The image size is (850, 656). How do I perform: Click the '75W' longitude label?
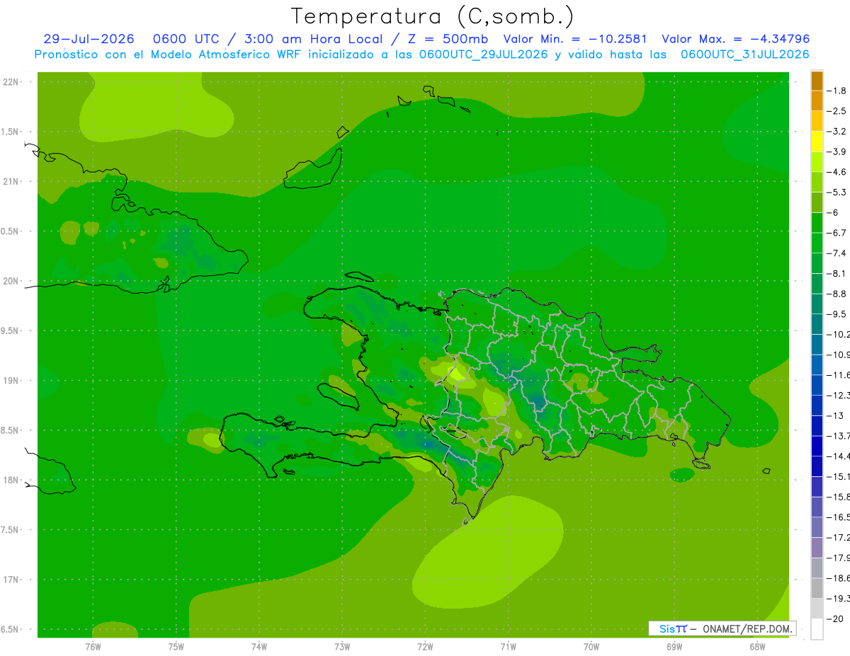pyautogui.click(x=176, y=646)
